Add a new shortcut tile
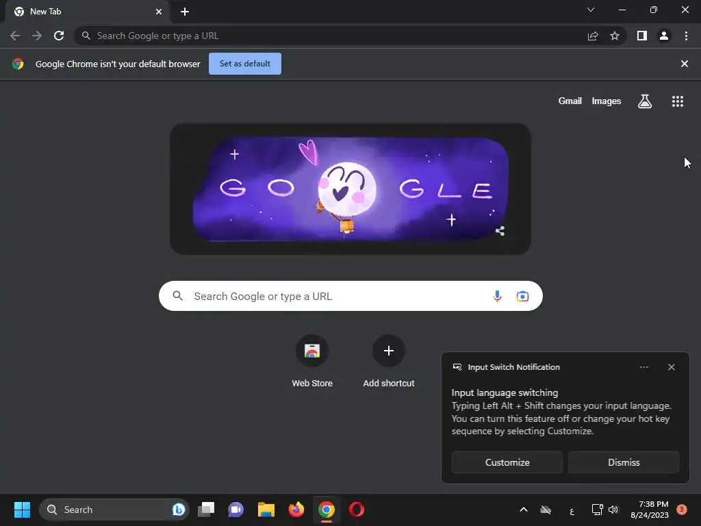This screenshot has width=701, height=526. coord(389,362)
